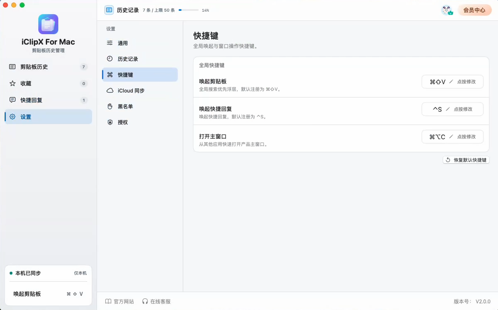Click the reset arrow icon on 恢复默认快捷键
498x310 pixels.
(x=448, y=160)
